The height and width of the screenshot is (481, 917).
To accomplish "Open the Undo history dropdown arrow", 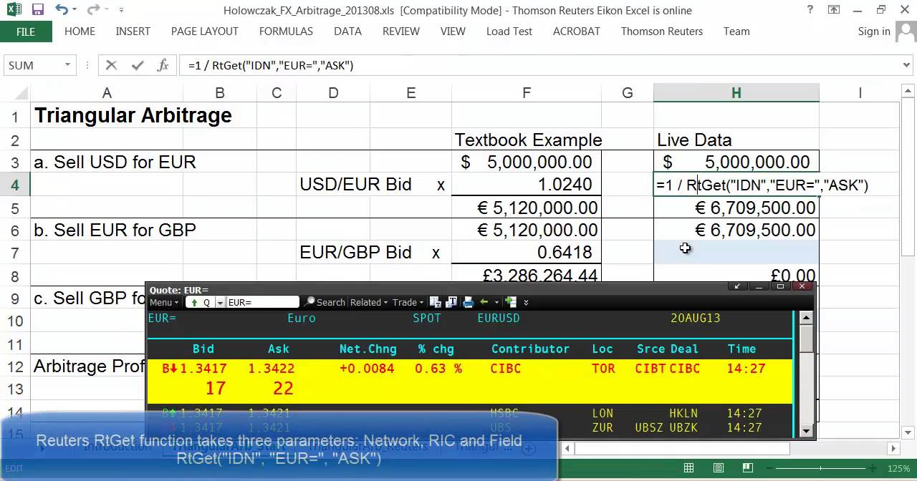I will click(x=75, y=10).
